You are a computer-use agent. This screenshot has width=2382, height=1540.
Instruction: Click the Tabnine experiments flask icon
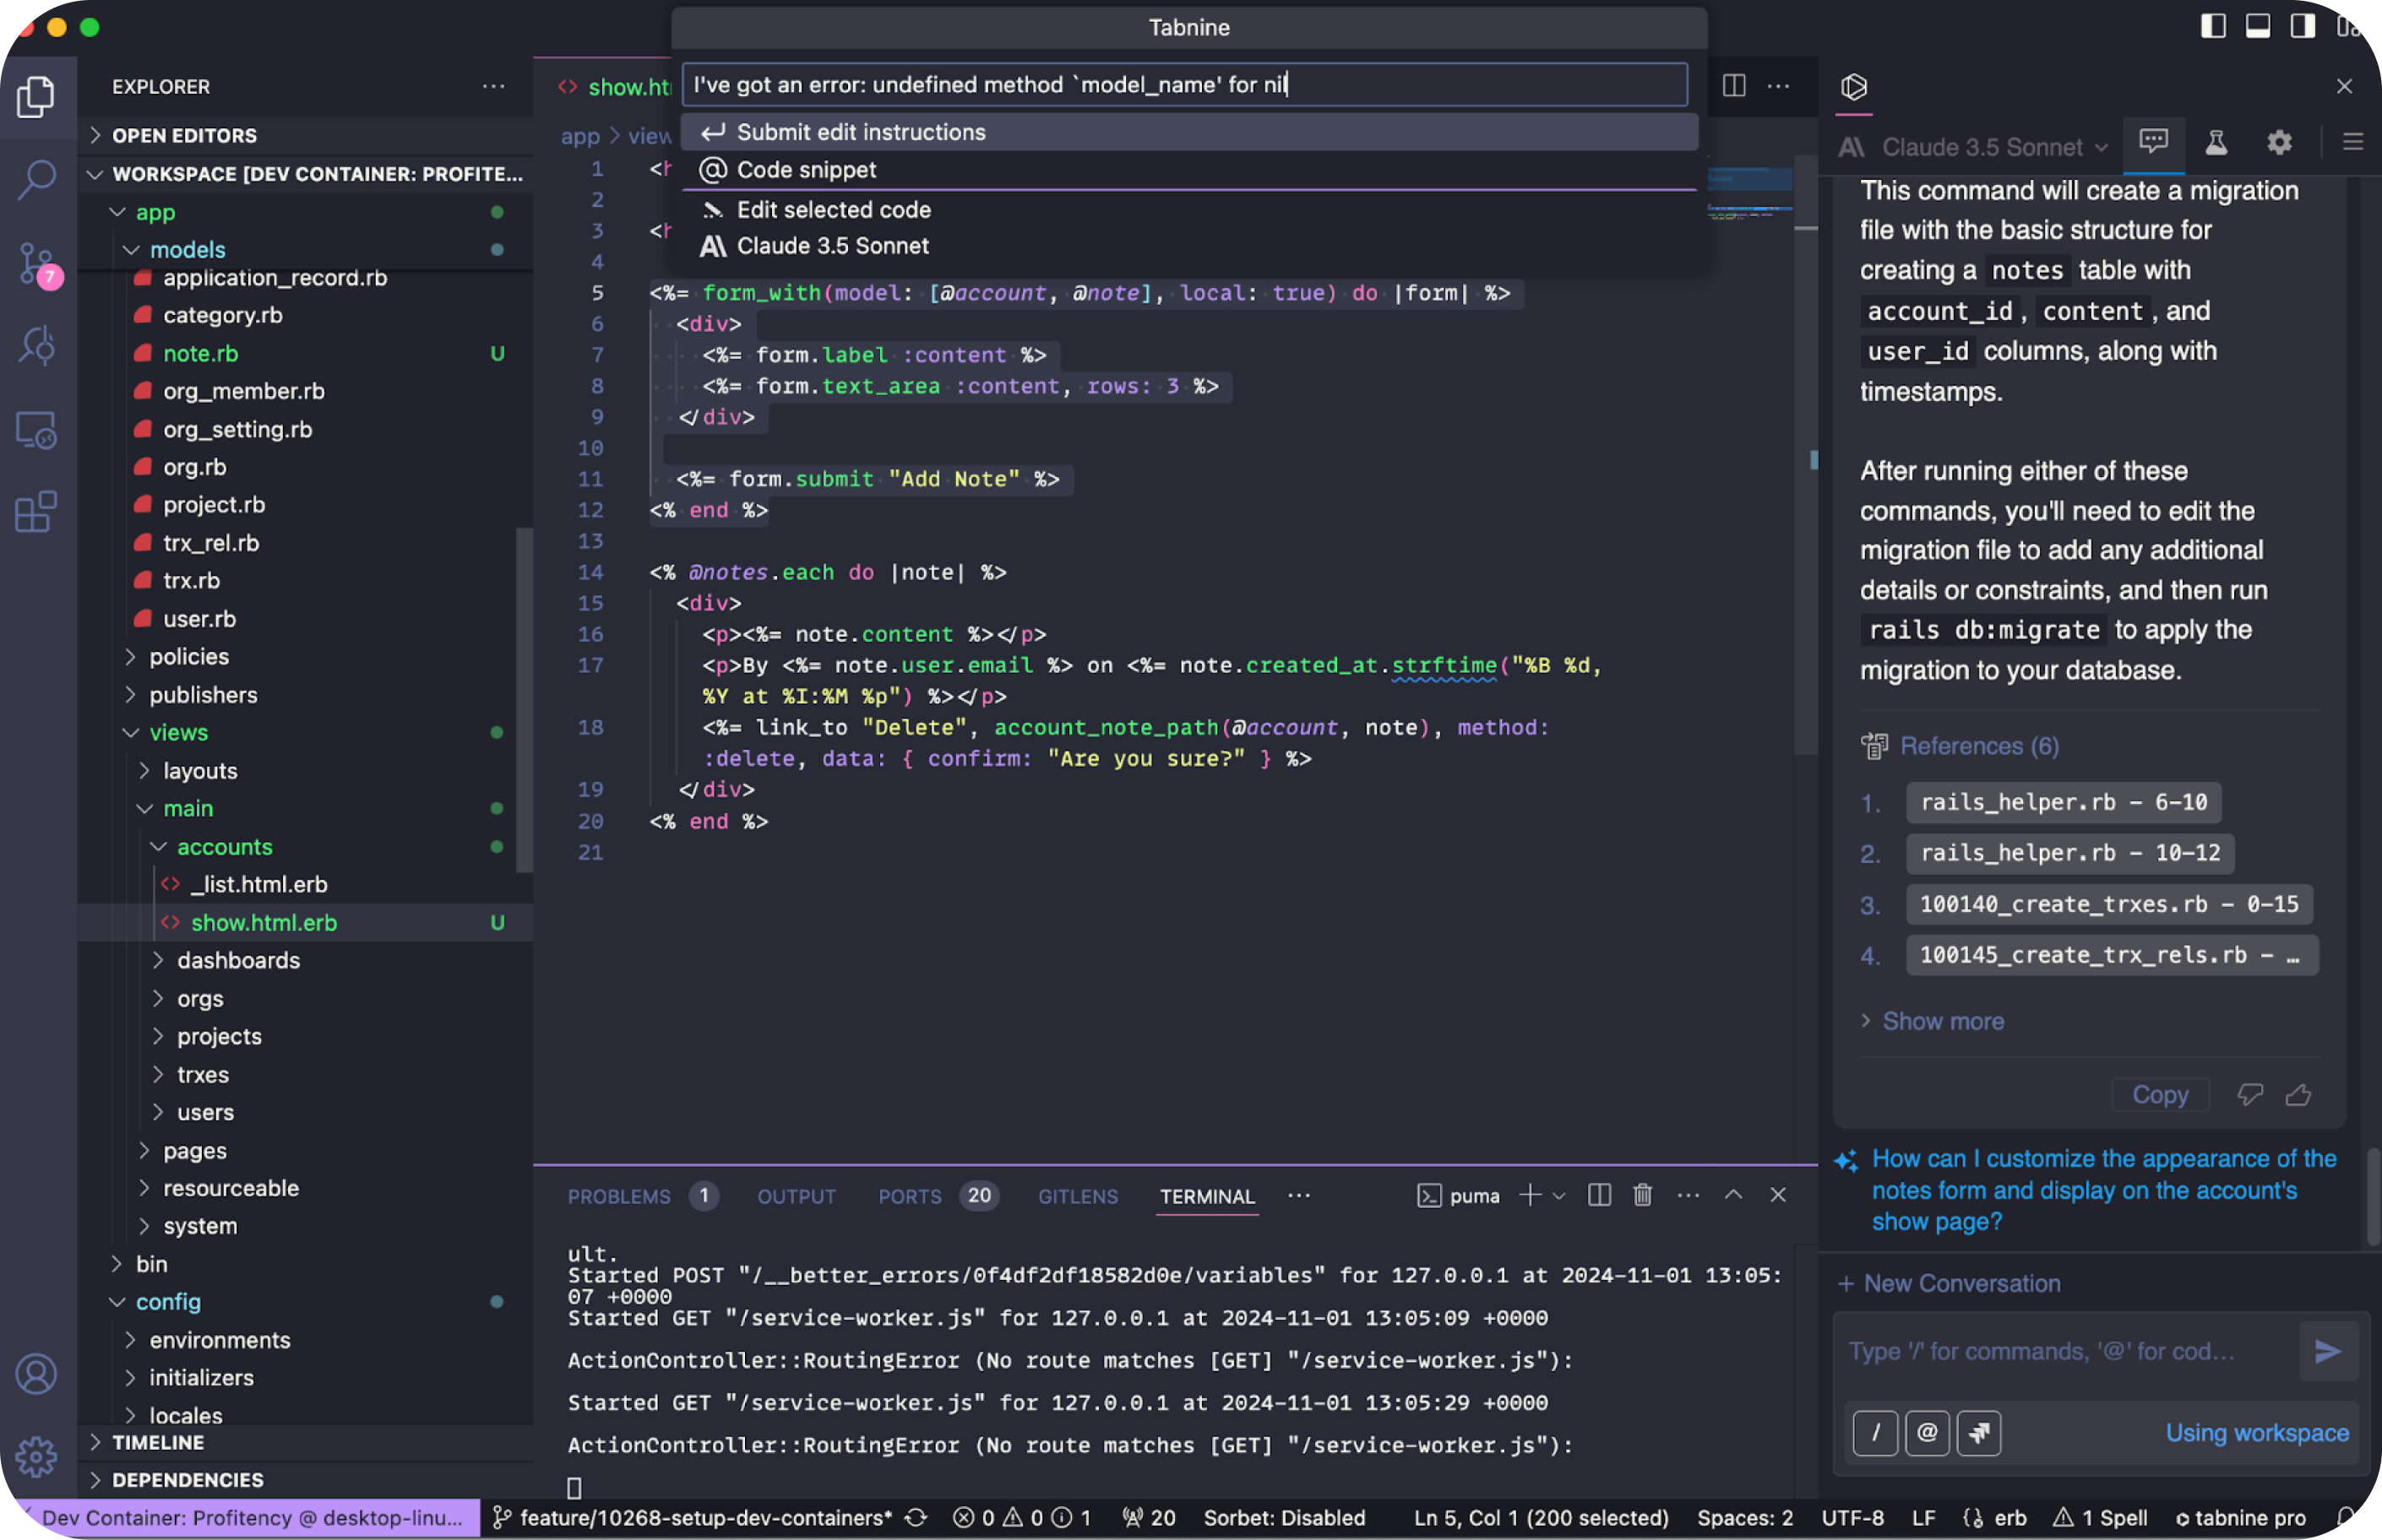[x=2216, y=143]
